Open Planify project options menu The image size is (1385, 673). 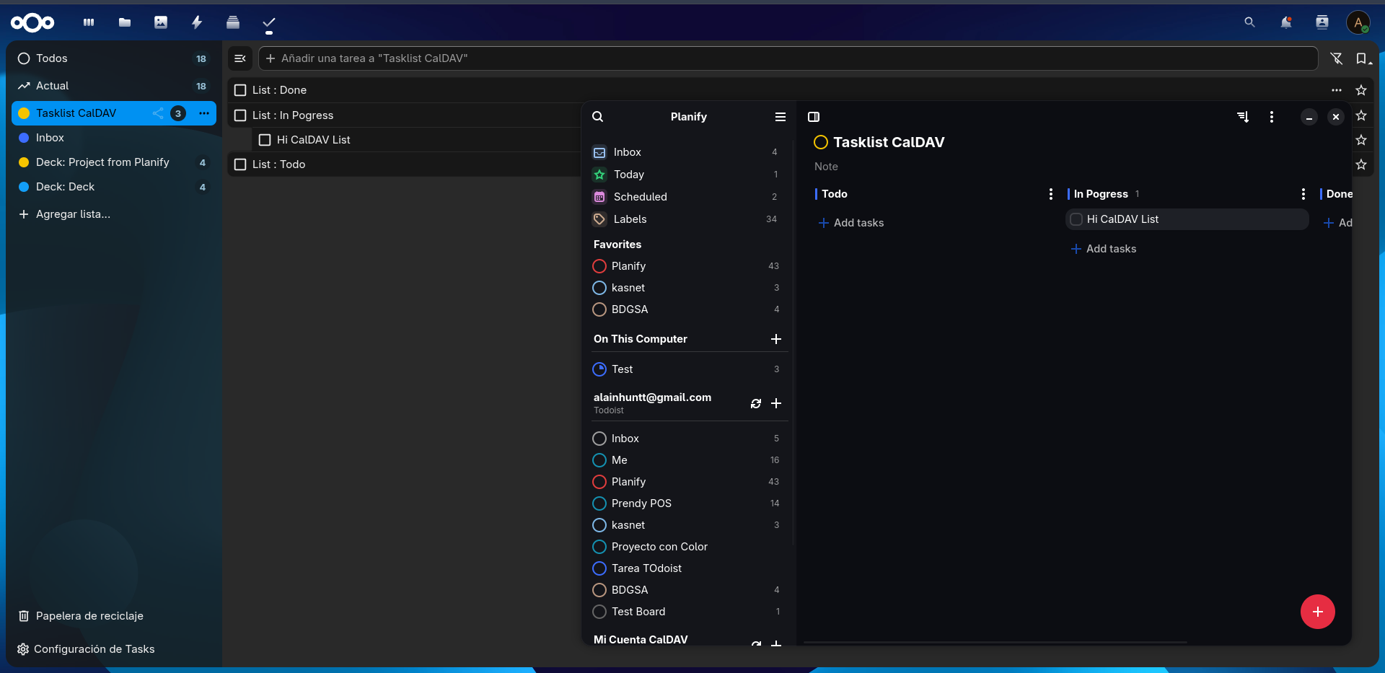click(x=1272, y=117)
